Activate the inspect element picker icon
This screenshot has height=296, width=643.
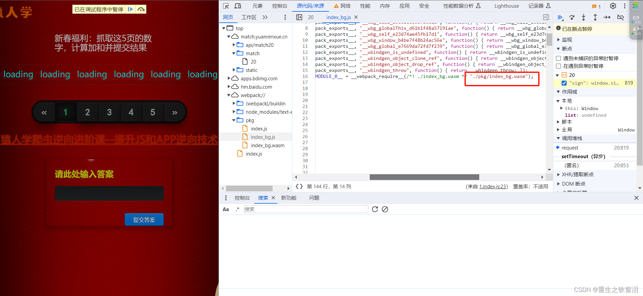click(226, 6)
